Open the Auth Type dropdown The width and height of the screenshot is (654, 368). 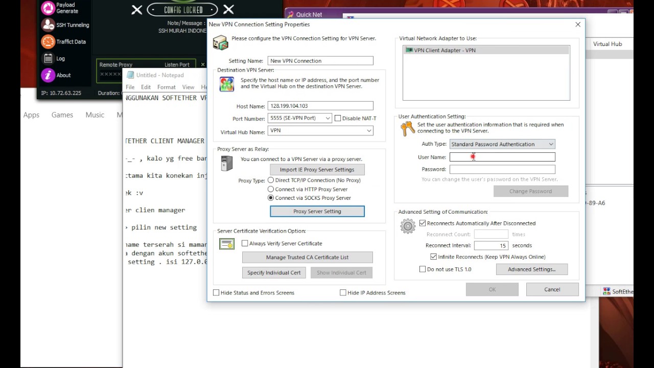(502, 144)
